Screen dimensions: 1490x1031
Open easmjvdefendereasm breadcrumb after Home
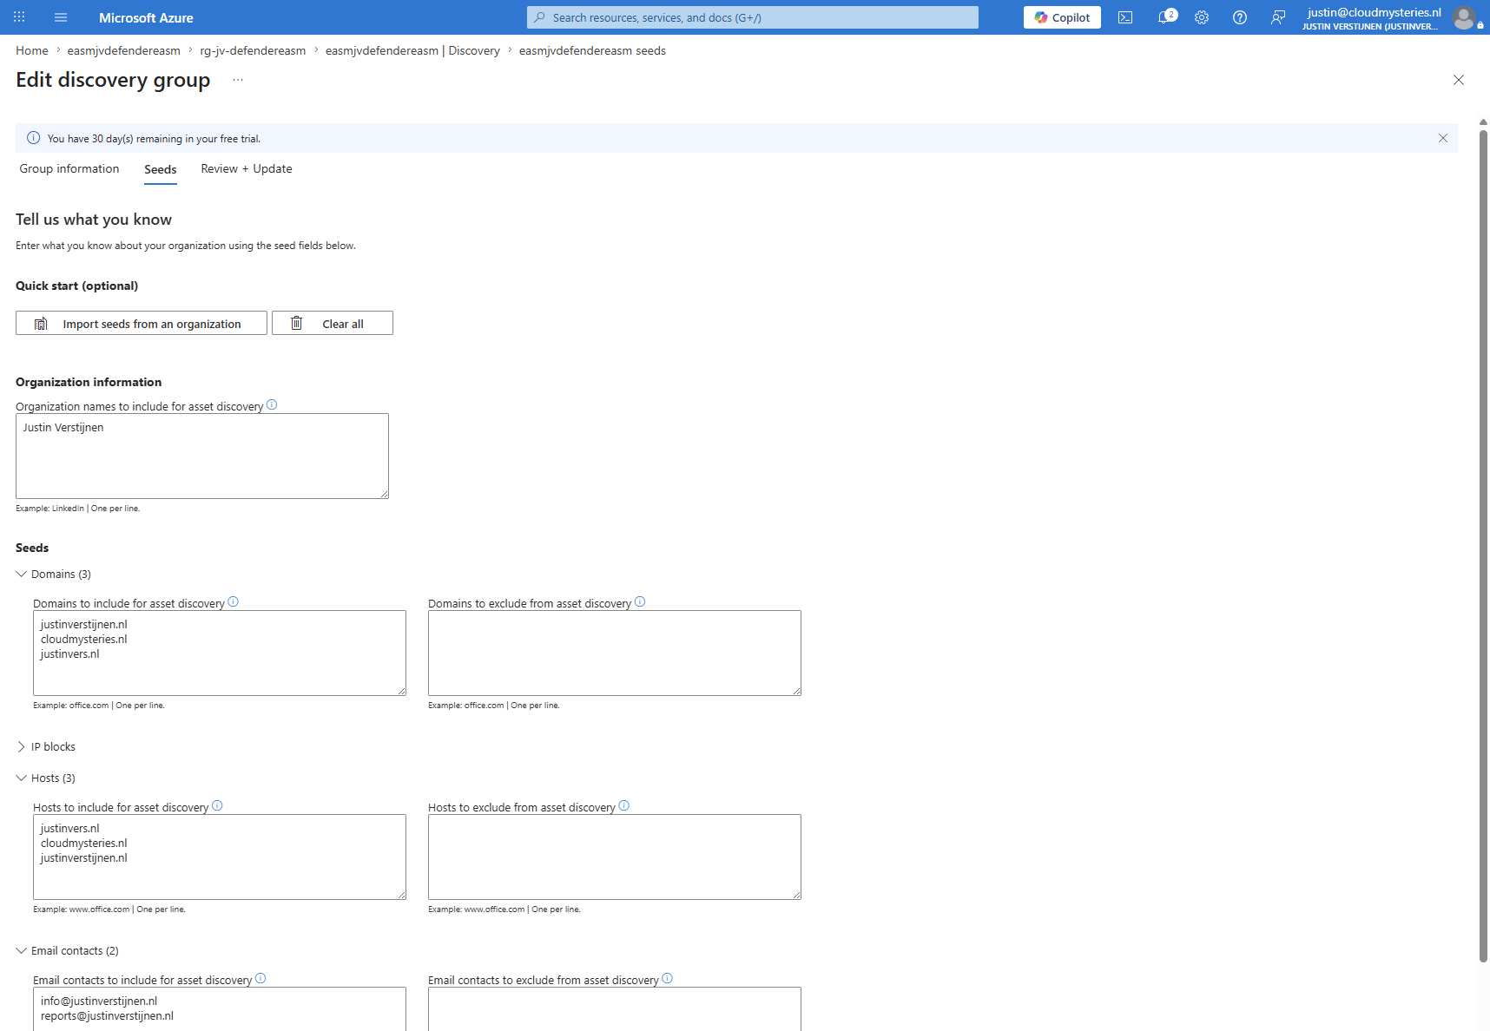(124, 50)
